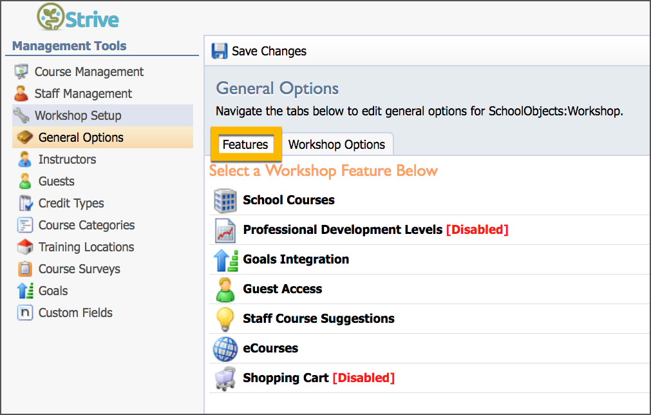Click the "Navigate the tabs below" description text

419,111
